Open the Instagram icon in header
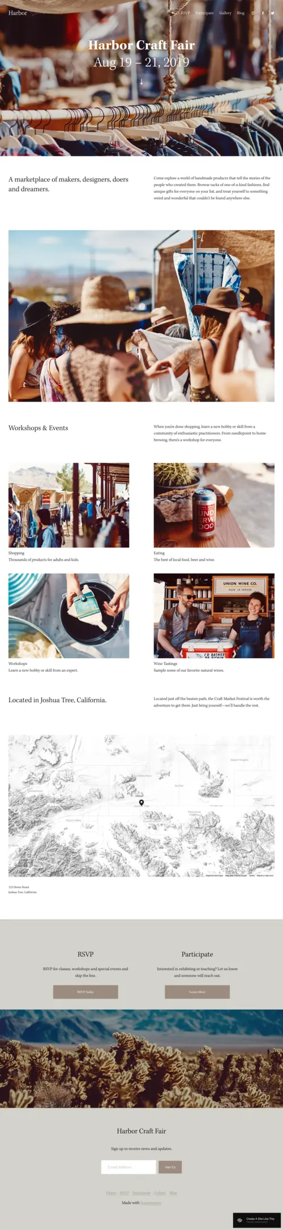 click(x=253, y=13)
